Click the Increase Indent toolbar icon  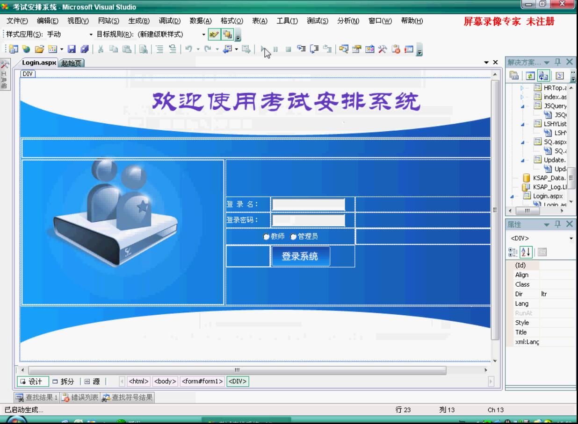(x=173, y=49)
